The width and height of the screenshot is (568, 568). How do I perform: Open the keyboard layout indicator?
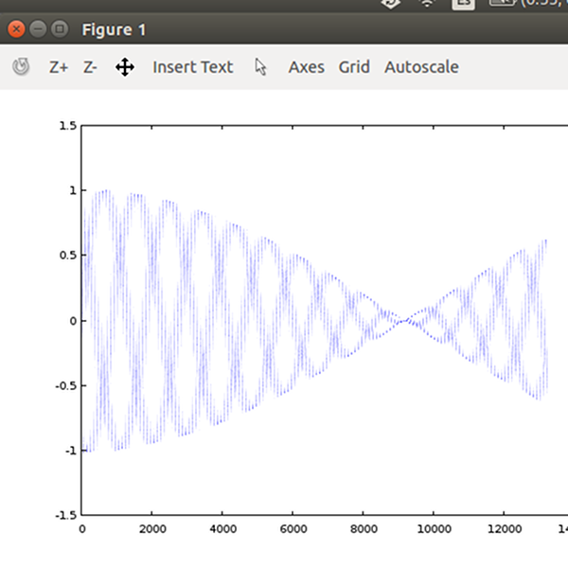(x=463, y=3)
